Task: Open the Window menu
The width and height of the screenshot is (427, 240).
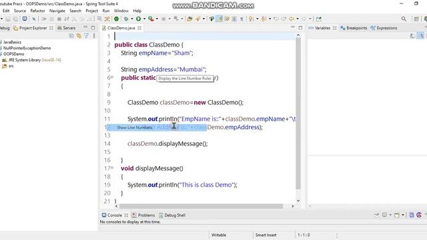Action: [x=121, y=11]
